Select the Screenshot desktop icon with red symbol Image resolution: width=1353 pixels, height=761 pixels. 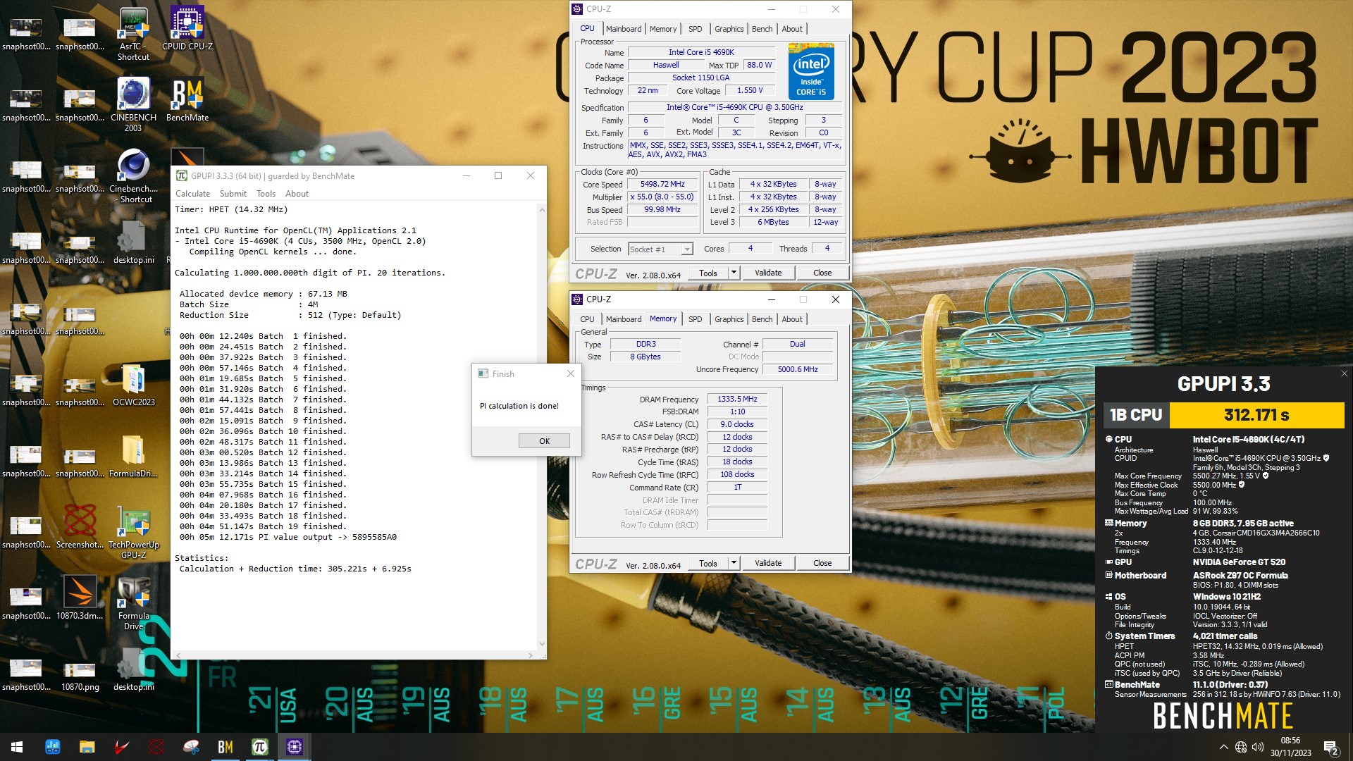point(80,527)
